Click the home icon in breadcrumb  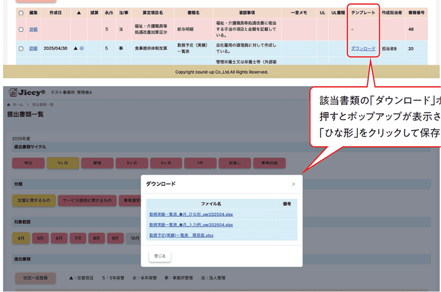click(9, 105)
